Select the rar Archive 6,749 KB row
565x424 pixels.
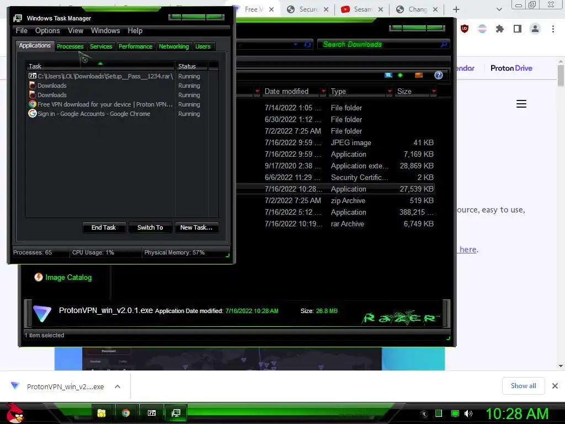pyautogui.click(x=335, y=224)
